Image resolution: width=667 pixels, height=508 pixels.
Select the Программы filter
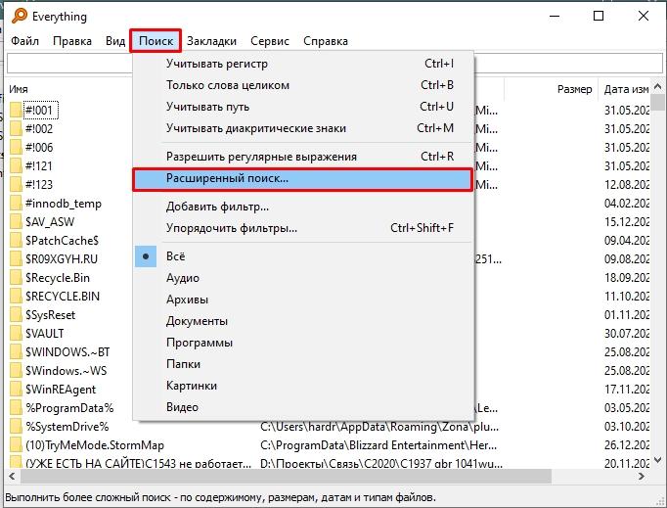[303, 343]
